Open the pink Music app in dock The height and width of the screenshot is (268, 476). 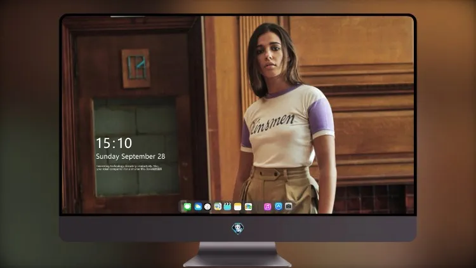(267, 207)
